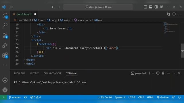Switch to the OUTPUT panel tab
Screen dimensions: 184x103
pyautogui.click(x=34, y=73)
